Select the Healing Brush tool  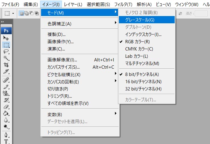tap(6, 80)
